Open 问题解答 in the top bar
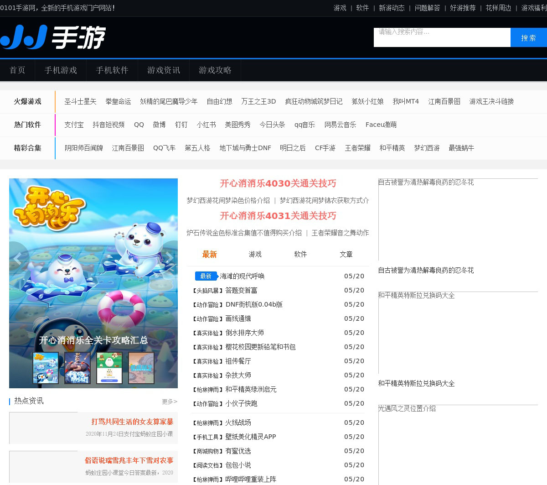 (427, 8)
